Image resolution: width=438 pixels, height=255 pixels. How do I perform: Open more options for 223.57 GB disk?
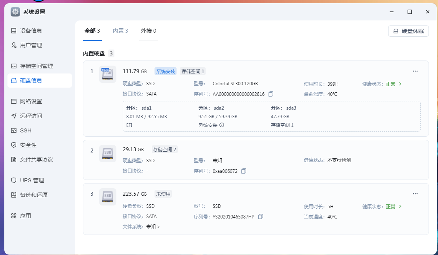(x=415, y=194)
